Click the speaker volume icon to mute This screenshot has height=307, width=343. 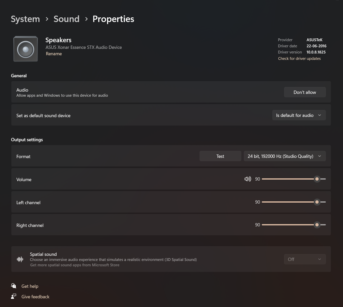click(247, 179)
